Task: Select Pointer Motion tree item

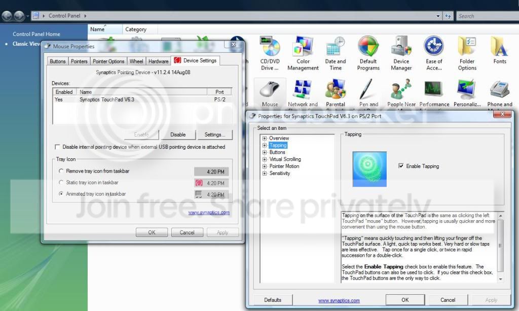Action: tap(284, 166)
